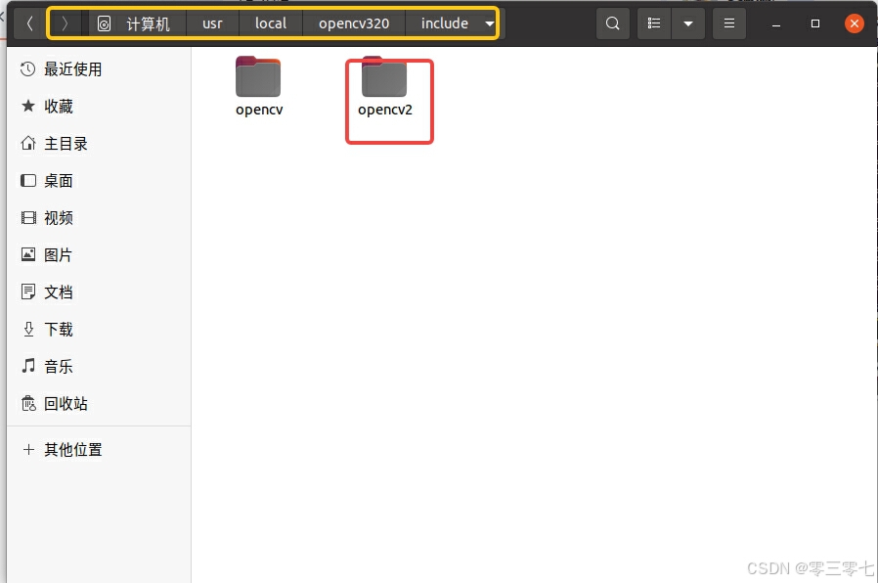Open 其他位置 other locations
The width and height of the screenshot is (878, 583).
tap(99, 450)
